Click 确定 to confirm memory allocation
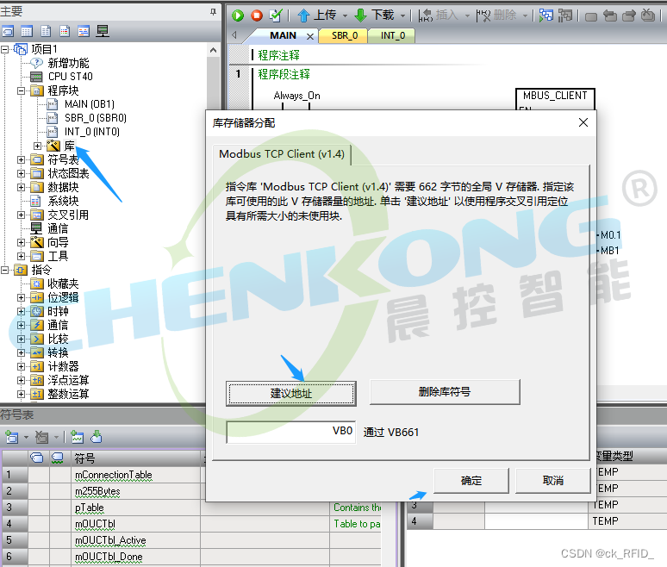The width and height of the screenshot is (667, 567). click(x=471, y=481)
